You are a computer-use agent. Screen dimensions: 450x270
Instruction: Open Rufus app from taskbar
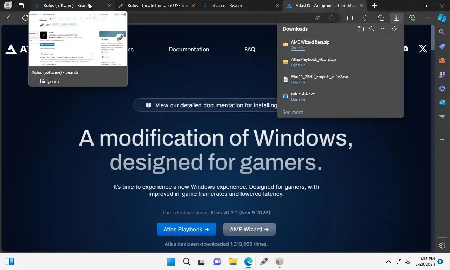point(264,262)
